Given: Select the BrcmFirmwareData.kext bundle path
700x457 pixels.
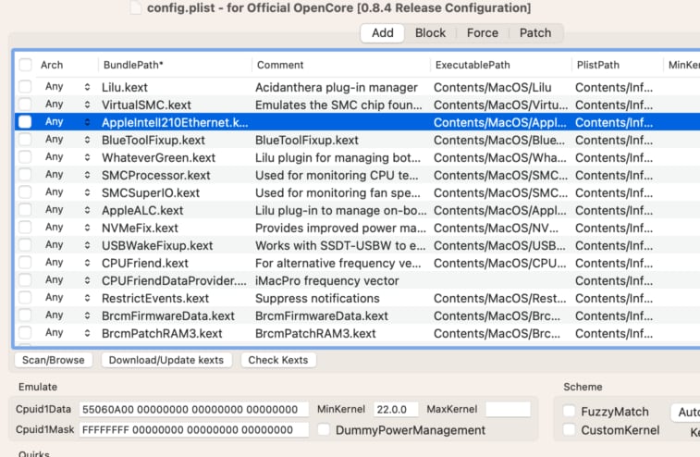Looking at the screenshot, I should 168,315.
